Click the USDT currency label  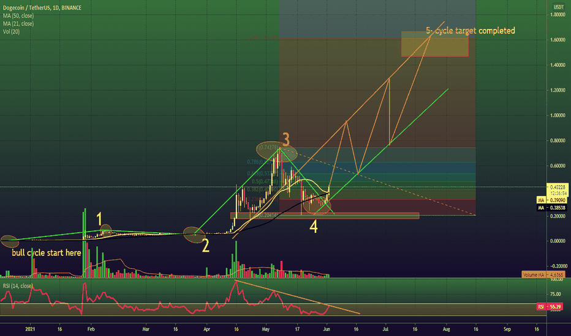[558, 7]
